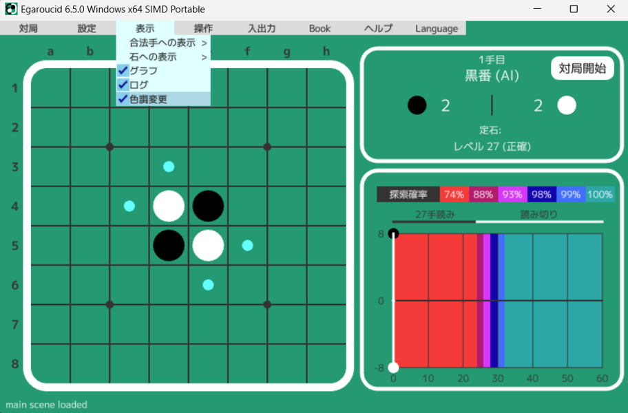Viewport: 628px width, 413px height.
Task: Play the cyan hint dot at e6
Action: [x=208, y=285]
